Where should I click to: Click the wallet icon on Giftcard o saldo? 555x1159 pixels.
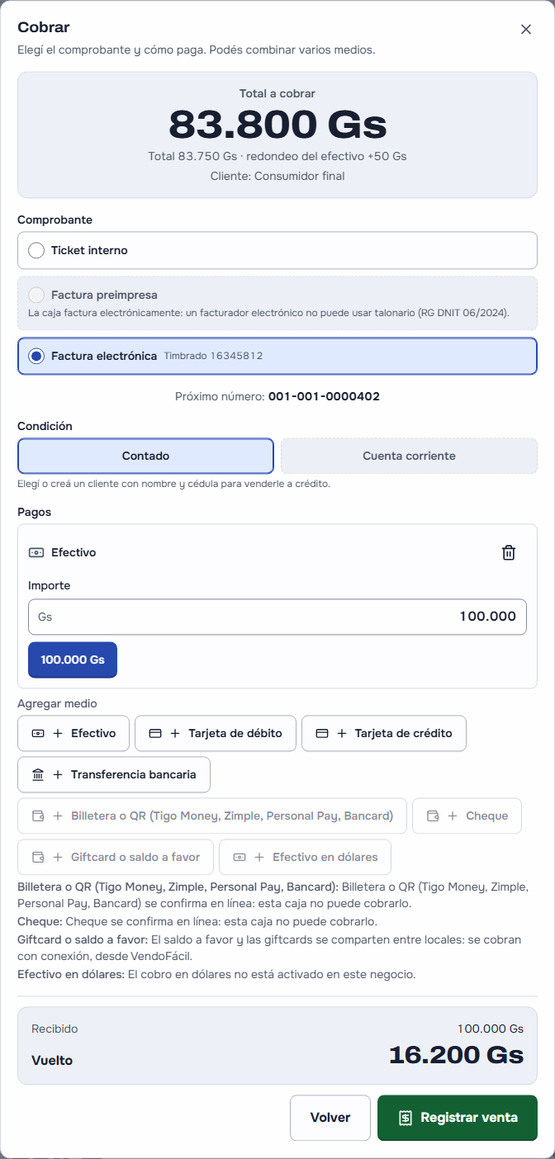tap(38, 857)
